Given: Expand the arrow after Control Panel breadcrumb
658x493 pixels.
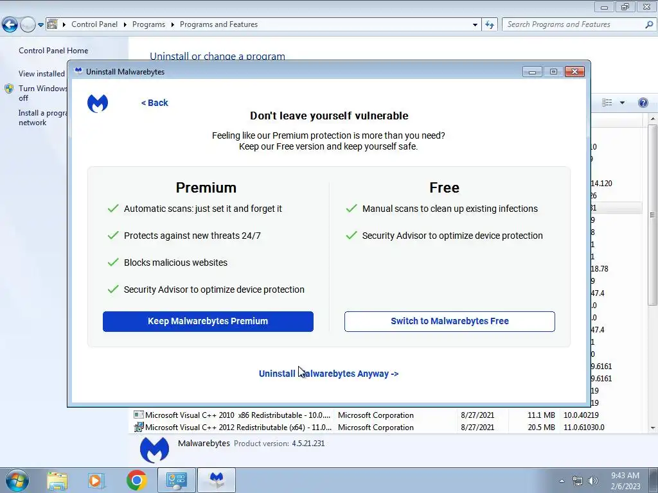Looking at the screenshot, I should click(125, 25).
